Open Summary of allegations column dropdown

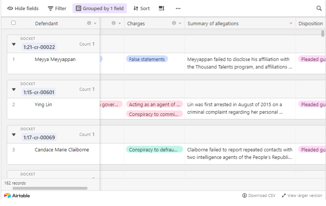click(x=291, y=23)
